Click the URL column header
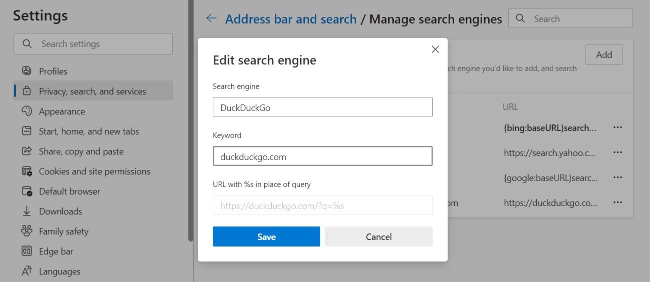The width and height of the screenshot is (650, 282). click(x=511, y=107)
